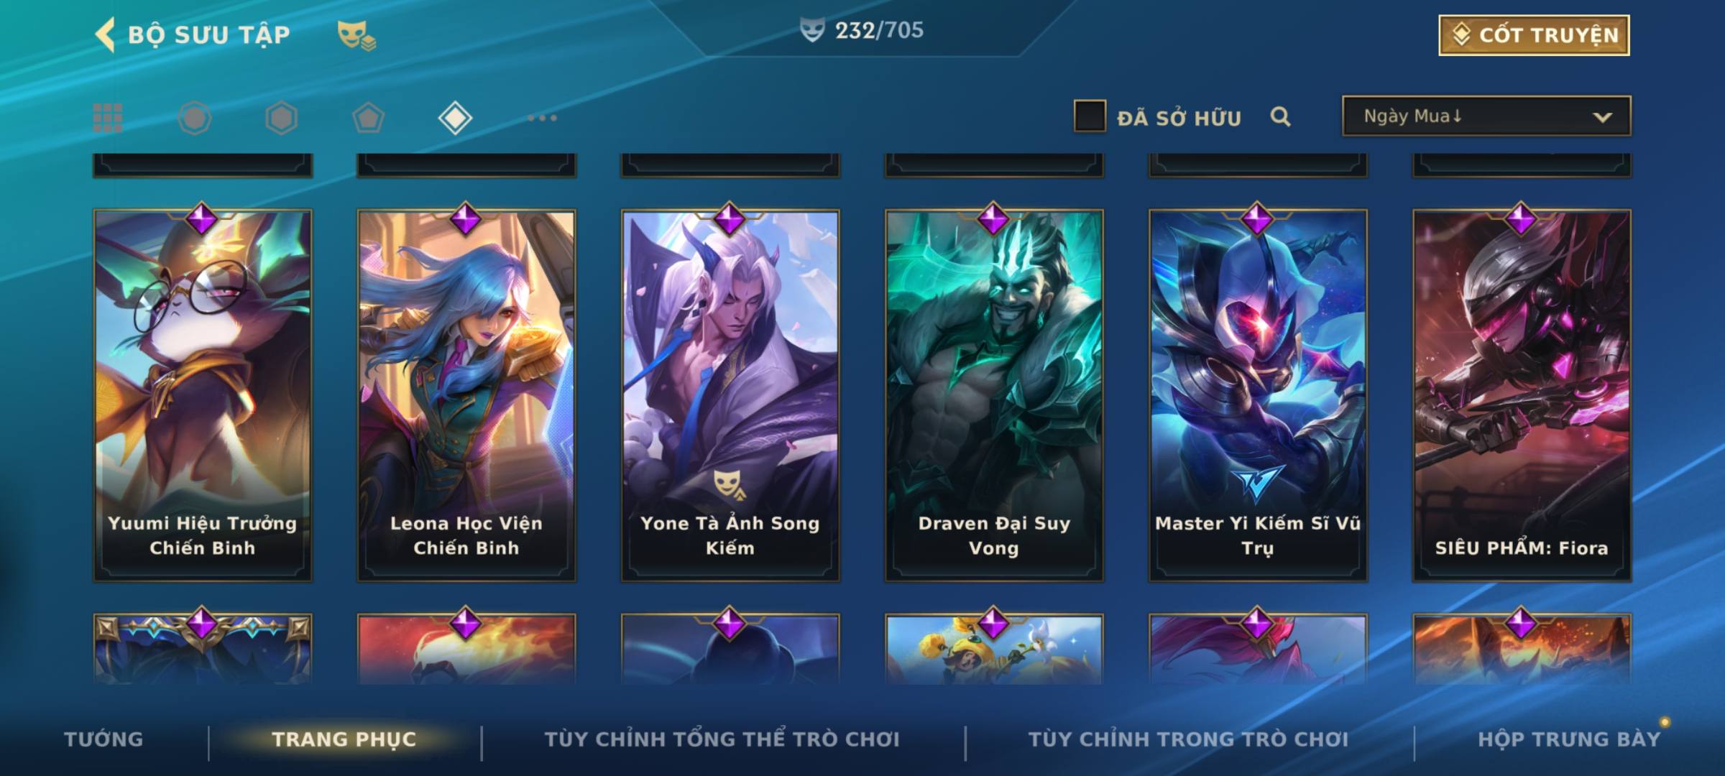Select the Draven Đại Suy Vong skin card
The image size is (1725, 776).
(x=994, y=395)
